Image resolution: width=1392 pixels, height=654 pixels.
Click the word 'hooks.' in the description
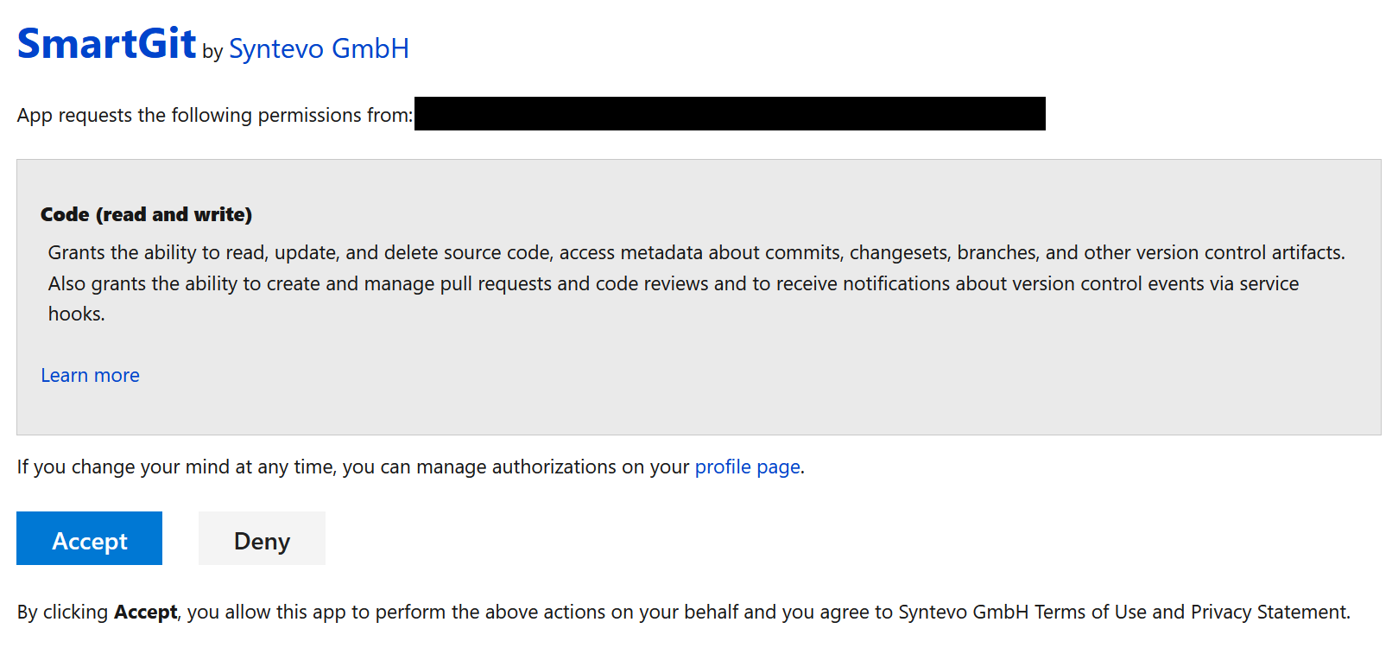tap(76, 314)
